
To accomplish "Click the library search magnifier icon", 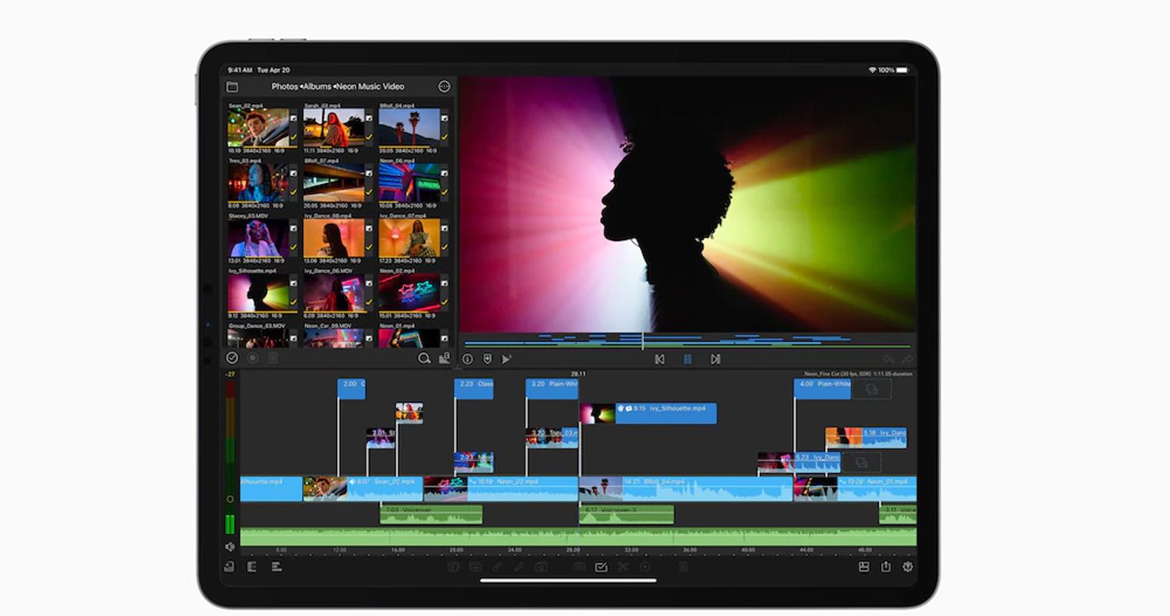I will 424,359.
